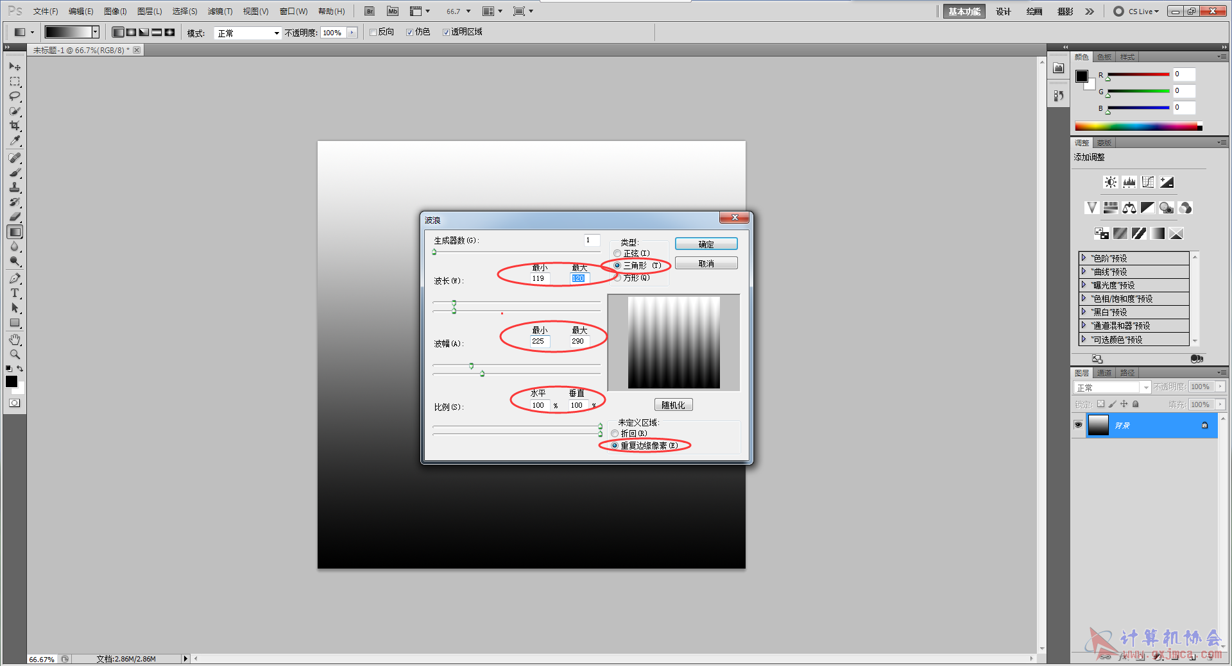Switch to the 通道 tab
This screenshot has width=1232, height=666.
click(x=1104, y=373)
